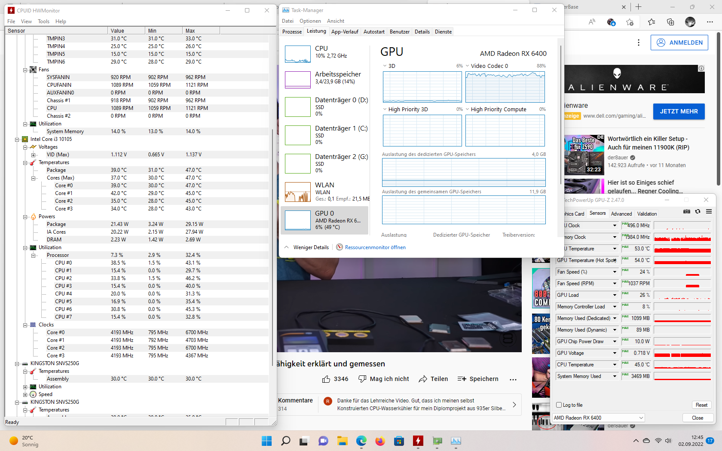Click the JETZT MEHR ad button
The image size is (722, 451).
click(x=679, y=111)
